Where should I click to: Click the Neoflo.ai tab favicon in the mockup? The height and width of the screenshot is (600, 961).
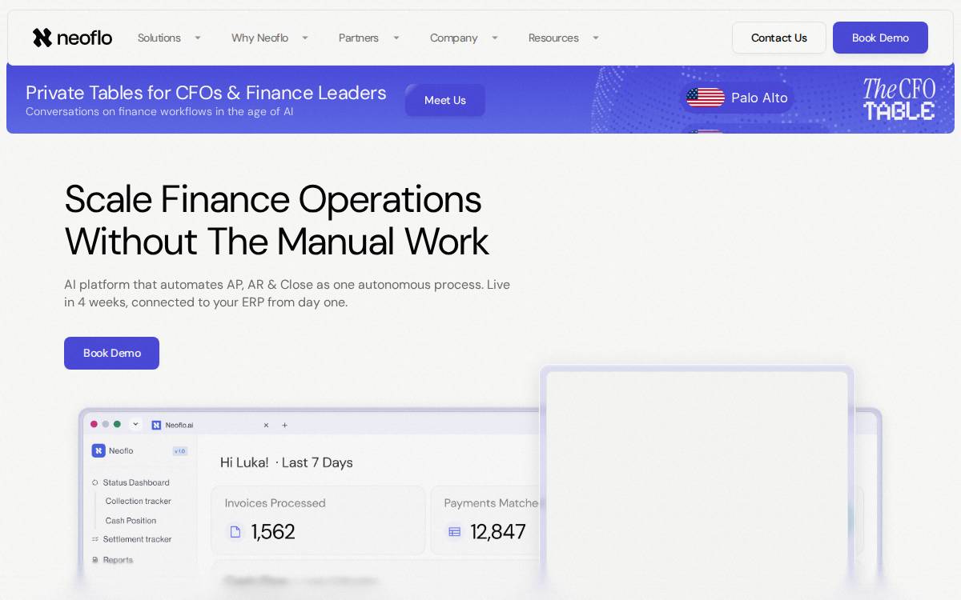(x=157, y=425)
